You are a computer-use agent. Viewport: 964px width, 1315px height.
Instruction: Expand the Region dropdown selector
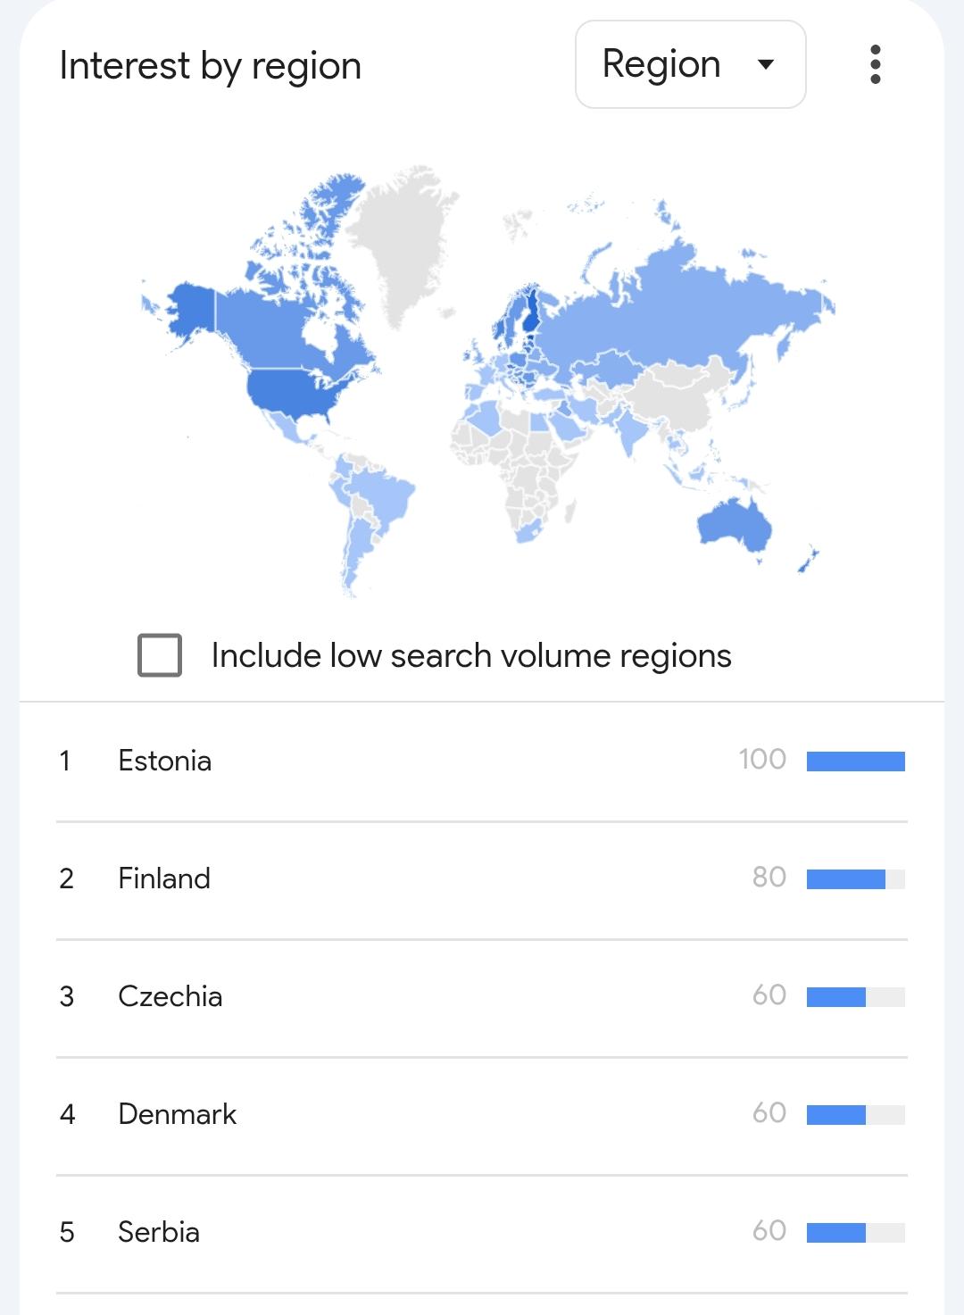690,64
